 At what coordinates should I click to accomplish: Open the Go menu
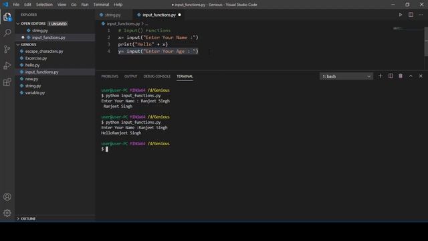click(x=74, y=5)
